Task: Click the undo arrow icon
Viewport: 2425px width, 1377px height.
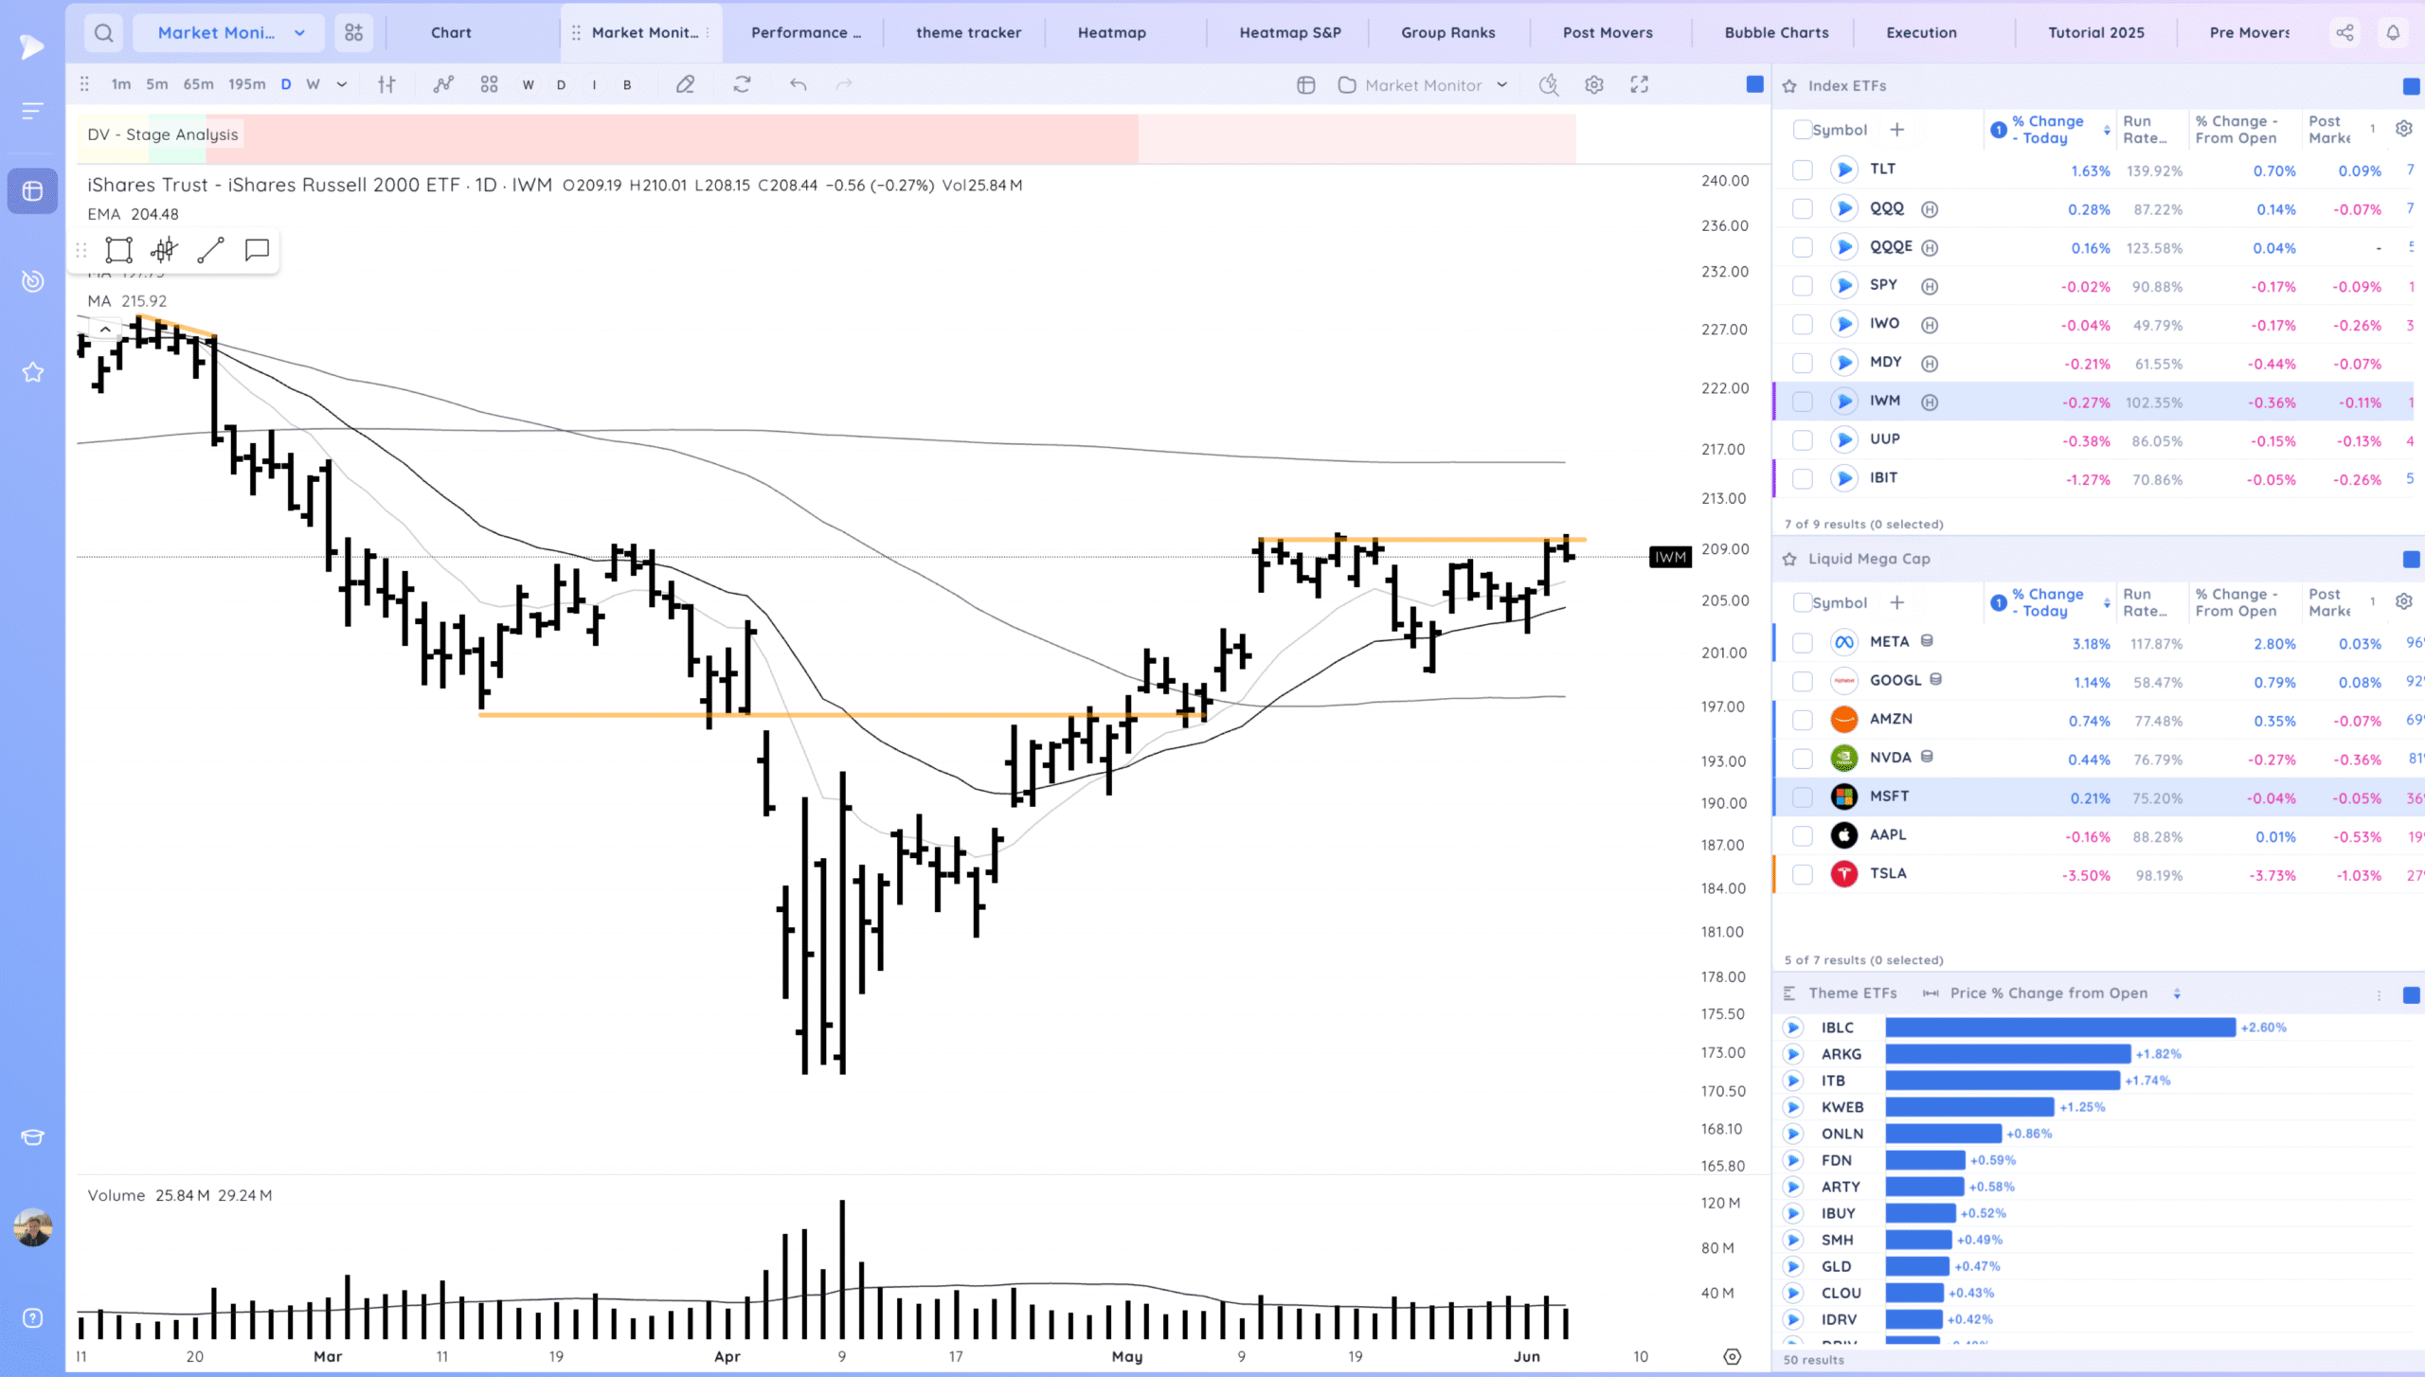Action: coord(798,85)
